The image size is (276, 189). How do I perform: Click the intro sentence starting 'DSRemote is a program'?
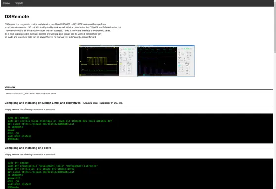(x=55, y=24)
